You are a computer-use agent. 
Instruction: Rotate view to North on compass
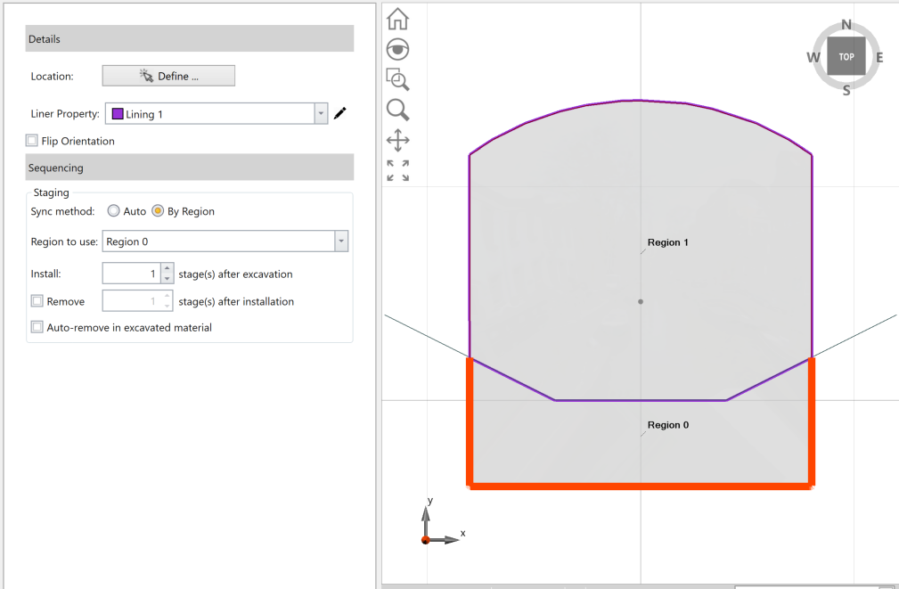coord(846,25)
